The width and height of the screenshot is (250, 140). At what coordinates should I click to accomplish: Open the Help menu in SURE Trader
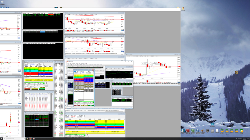[x=86, y=63]
